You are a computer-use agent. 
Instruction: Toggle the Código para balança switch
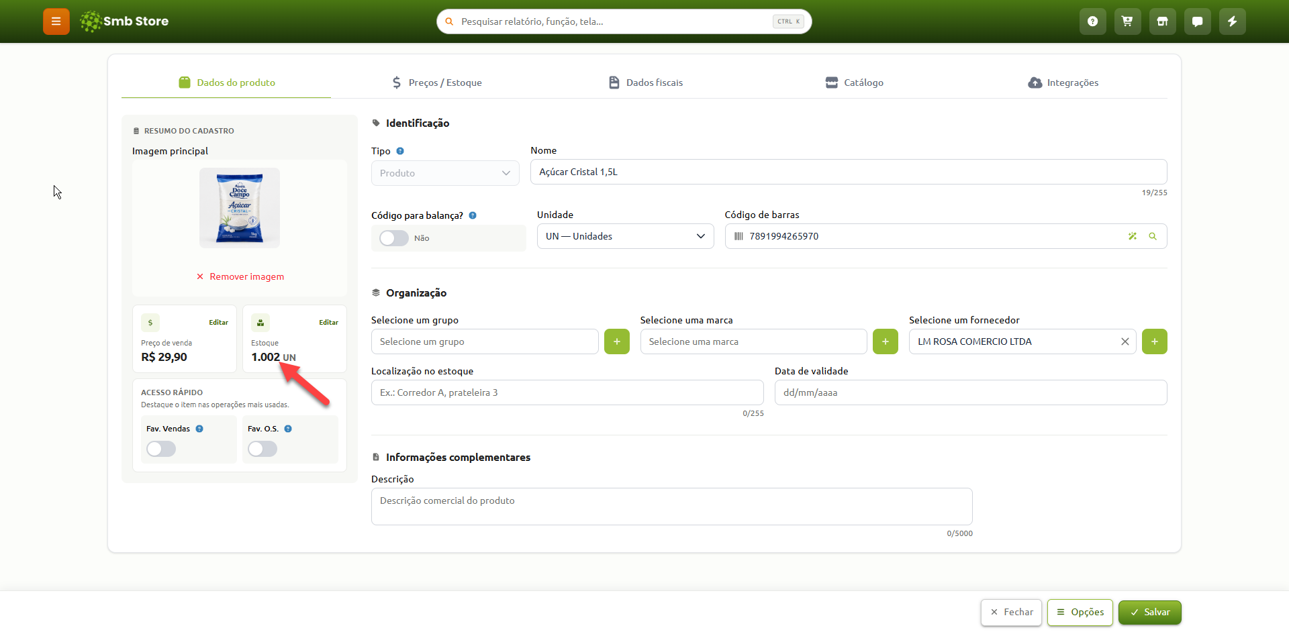[x=394, y=238]
